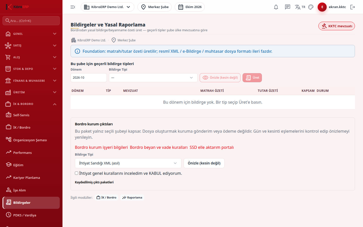Open the theme palette icon
Viewport: 363px width, 227px height.
[311, 7]
